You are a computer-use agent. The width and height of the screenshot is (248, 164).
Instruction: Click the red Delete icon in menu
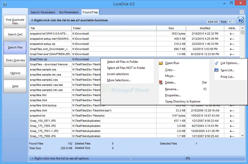click(161, 82)
